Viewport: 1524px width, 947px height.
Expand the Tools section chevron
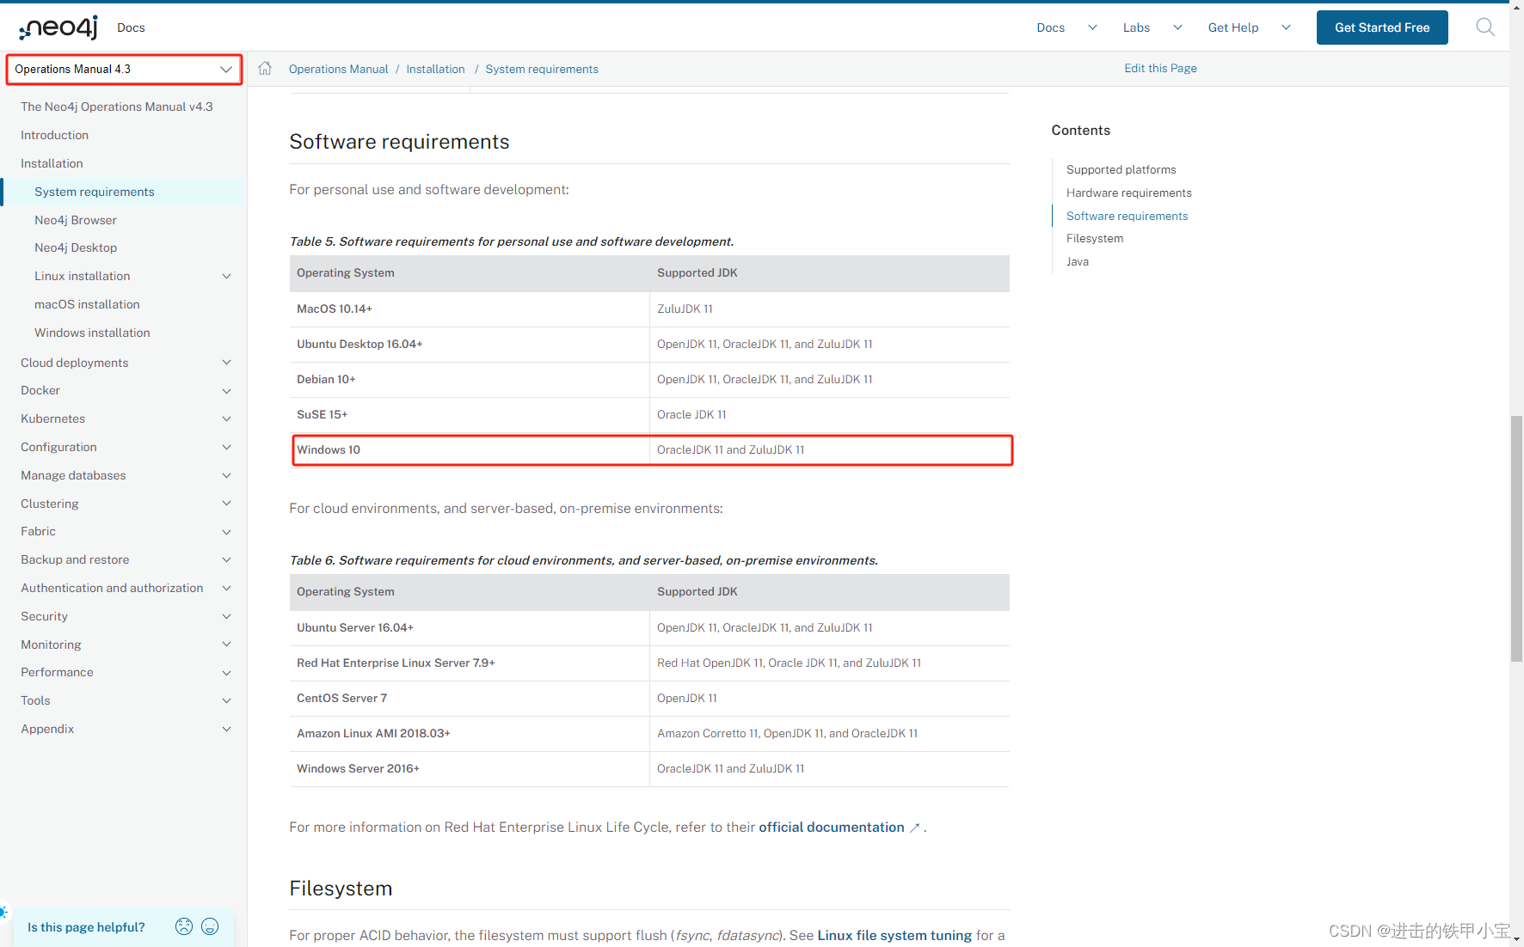[x=227, y=700]
